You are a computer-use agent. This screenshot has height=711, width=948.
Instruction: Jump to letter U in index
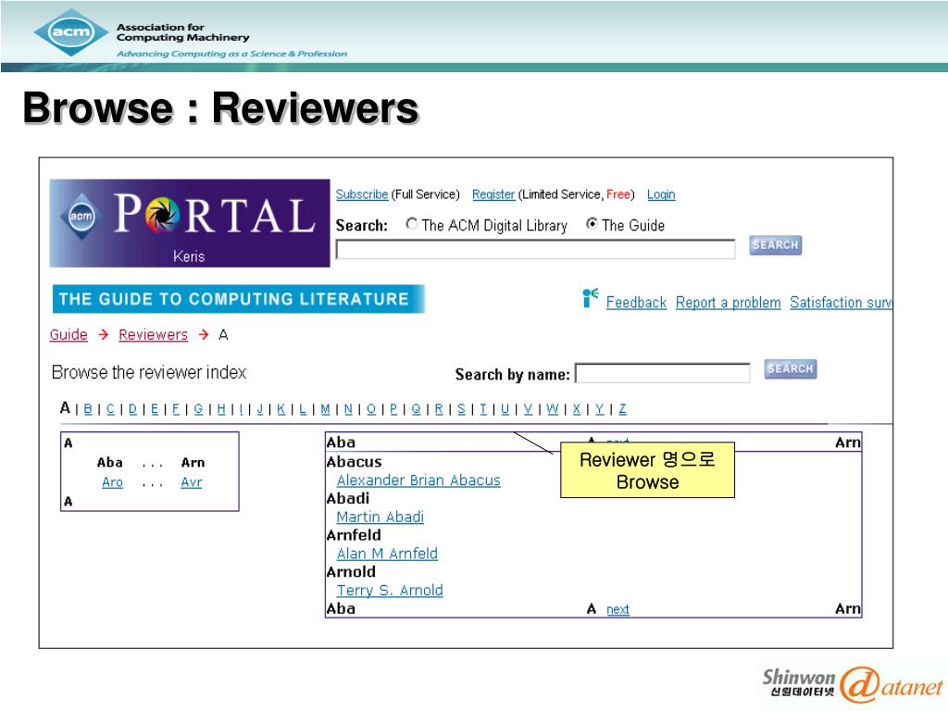coord(505,409)
